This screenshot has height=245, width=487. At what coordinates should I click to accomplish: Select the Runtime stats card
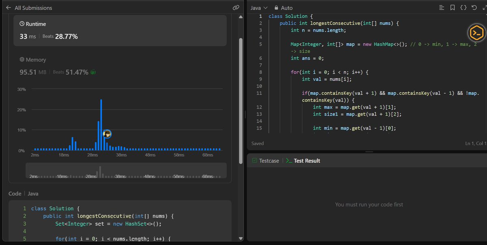click(120, 30)
